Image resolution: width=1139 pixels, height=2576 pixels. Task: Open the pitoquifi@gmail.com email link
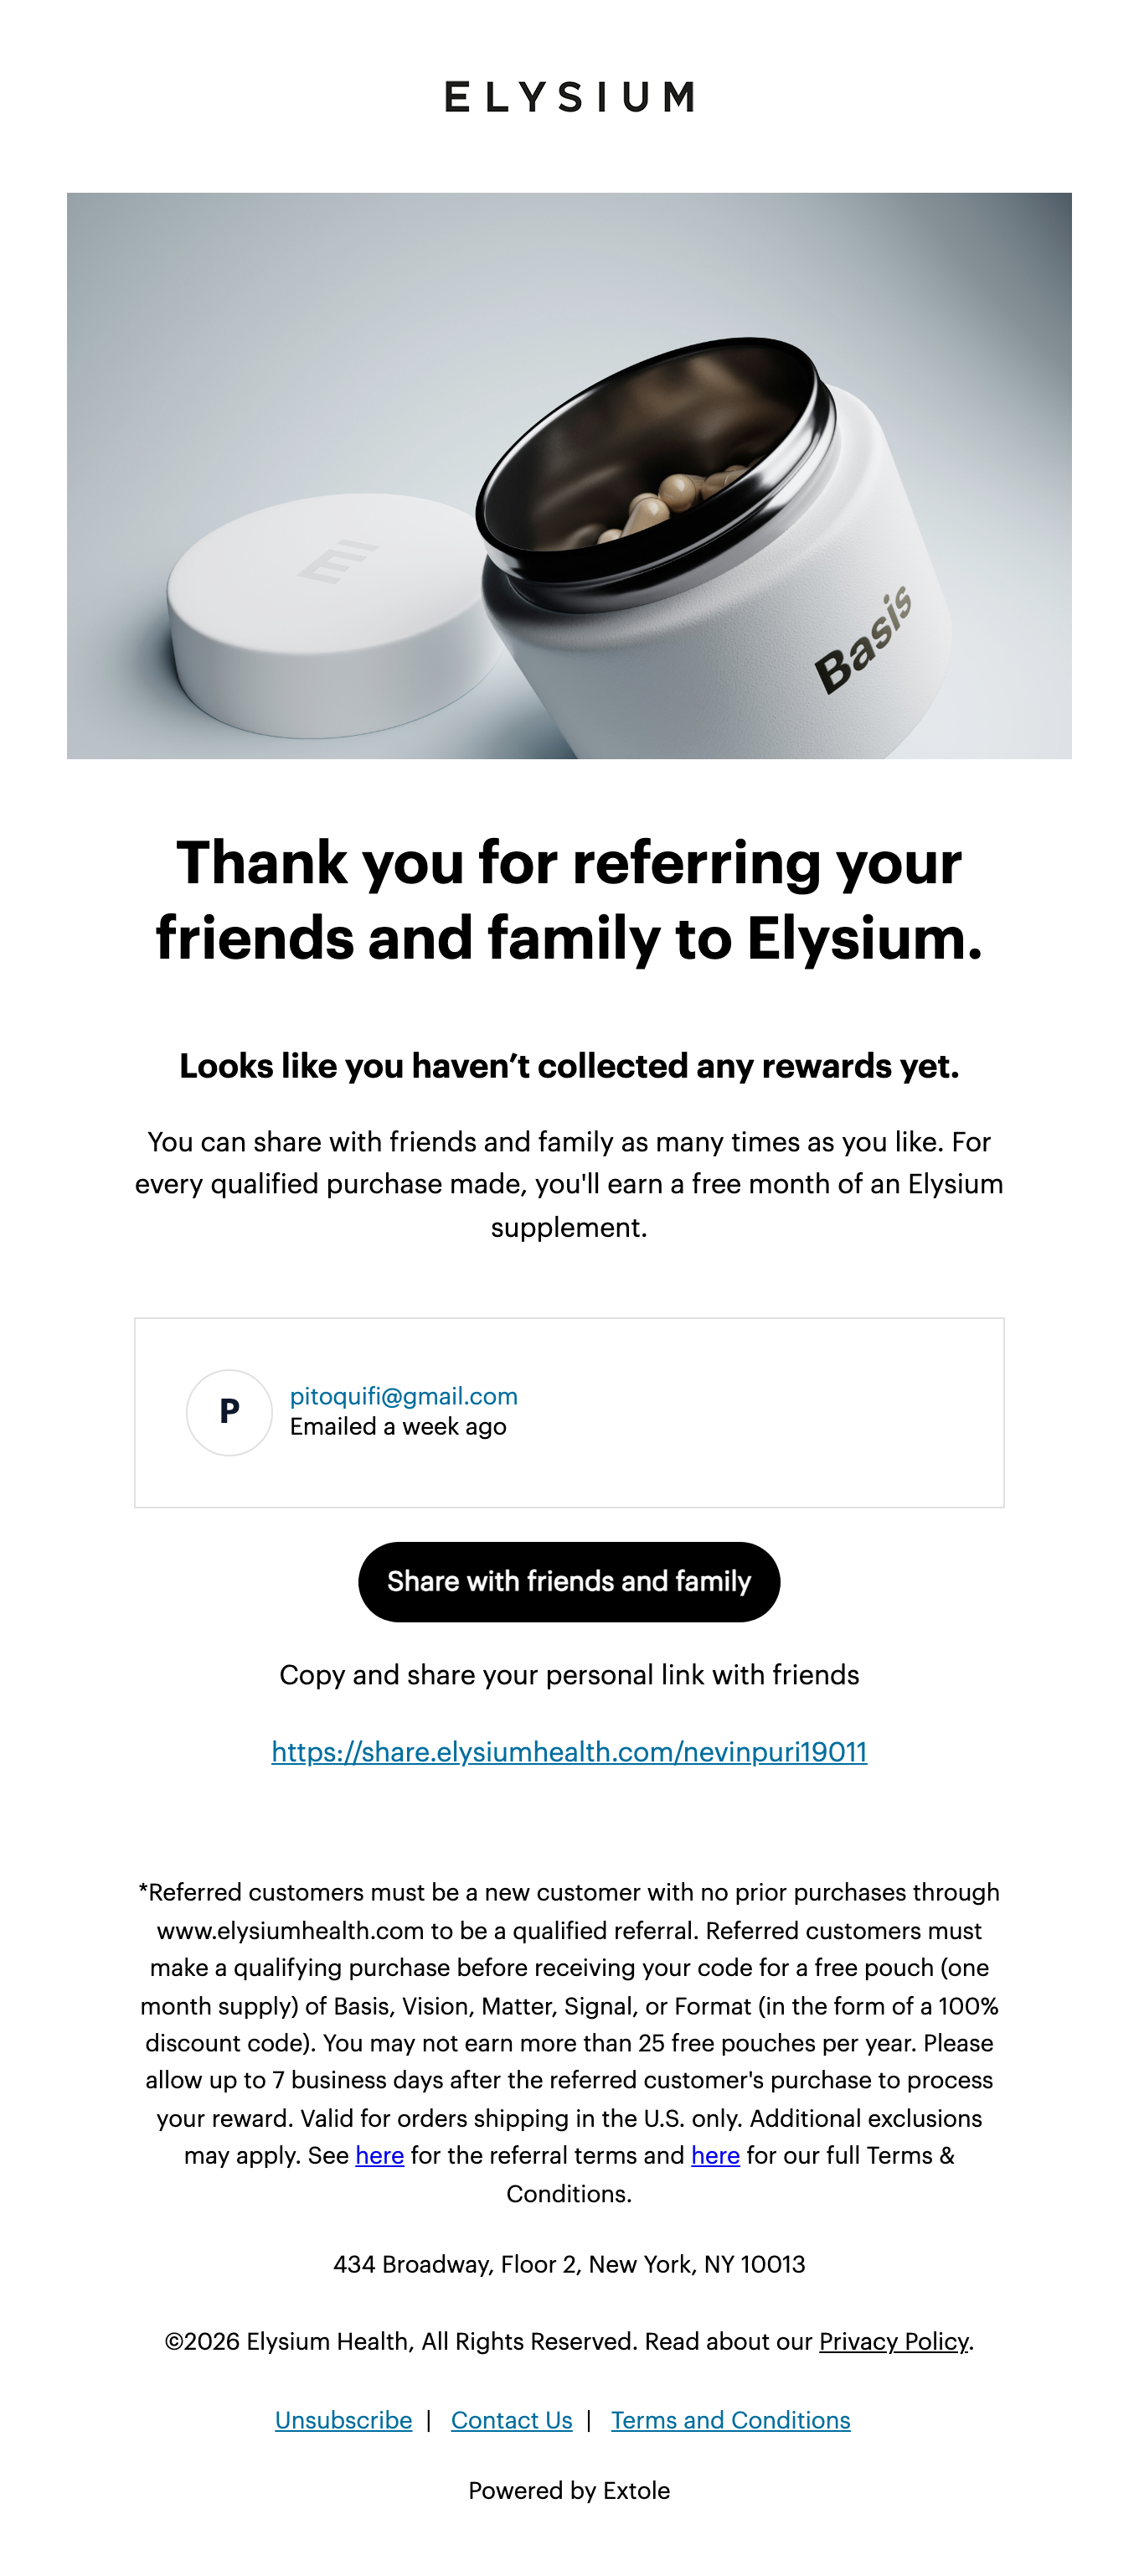click(404, 1396)
